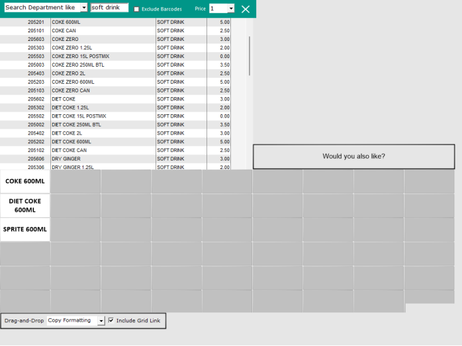Screen dimensions: 462x346
Task: Tick the Exclude Barcodes checkbox
Action: pyautogui.click(x=136, y=9)
